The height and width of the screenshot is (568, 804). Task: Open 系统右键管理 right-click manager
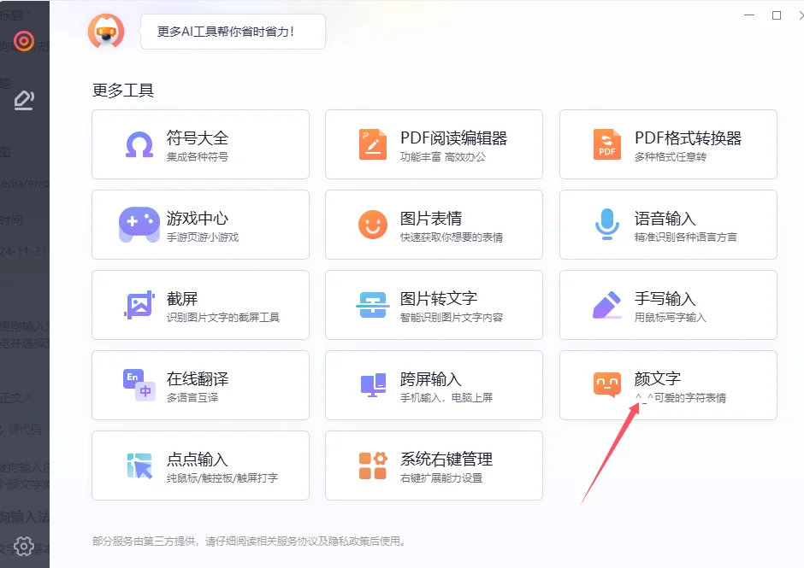pyautogui.click(x=434, y=466)
